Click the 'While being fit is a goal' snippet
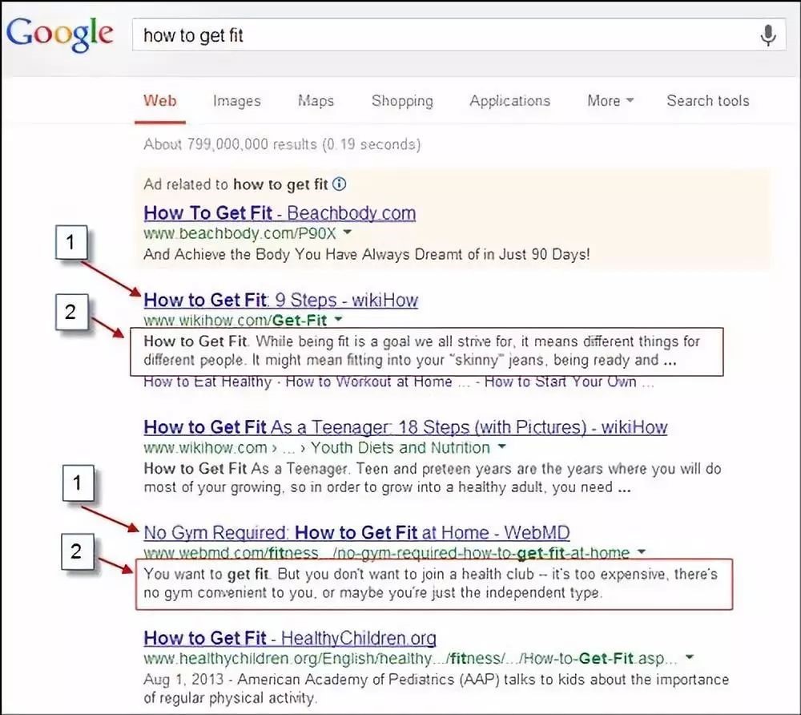Image resolution: width=801 pixels, height=715 pixels. tap(422, 350)
